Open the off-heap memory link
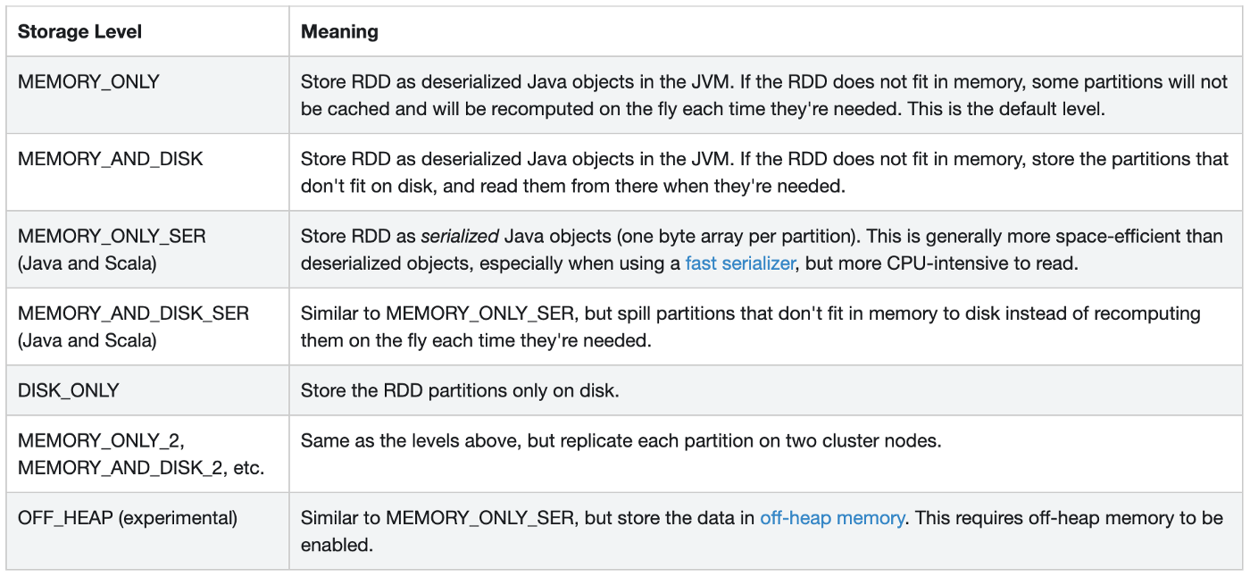 pyautogui.click(x=832, y=518)
